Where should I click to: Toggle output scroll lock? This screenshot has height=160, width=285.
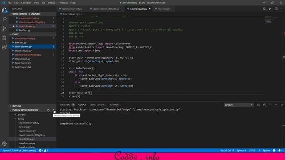[264, 105]
